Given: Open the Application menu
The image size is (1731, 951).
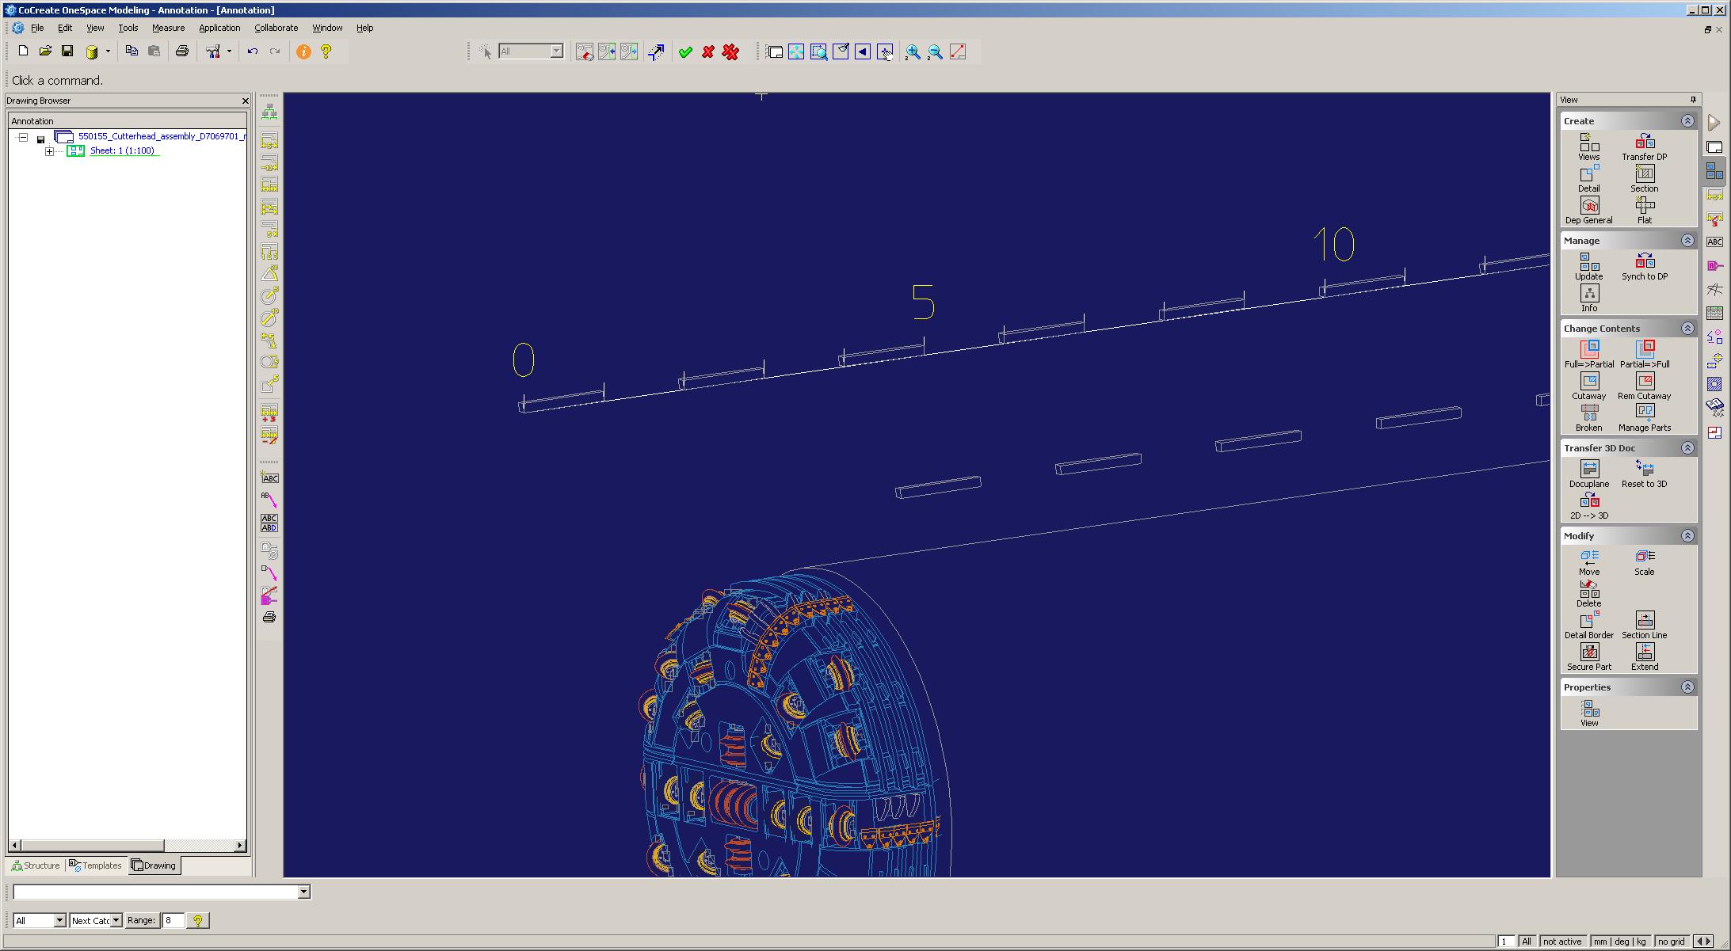Looking at the screenshot, I should pyautogui.click(x=219, y=28).
